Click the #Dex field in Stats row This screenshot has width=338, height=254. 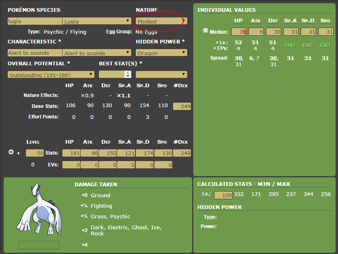click(x=182, y=153)
